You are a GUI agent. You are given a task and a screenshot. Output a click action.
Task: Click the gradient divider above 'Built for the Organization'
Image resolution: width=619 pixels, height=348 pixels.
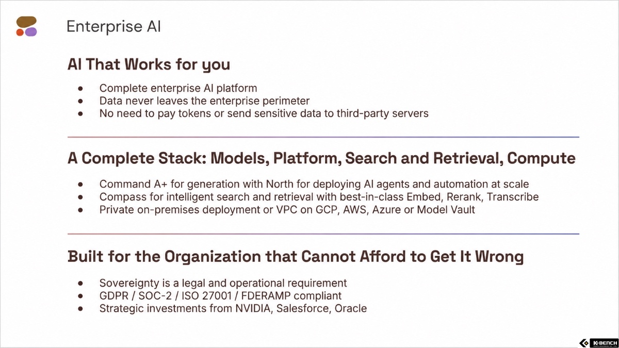click(x=323, y=234)
